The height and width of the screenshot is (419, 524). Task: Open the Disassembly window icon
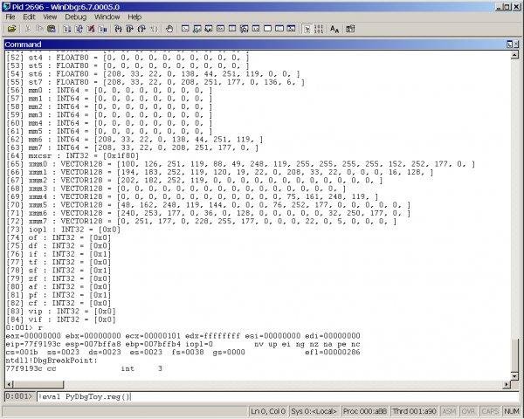(x=256, y=29)
